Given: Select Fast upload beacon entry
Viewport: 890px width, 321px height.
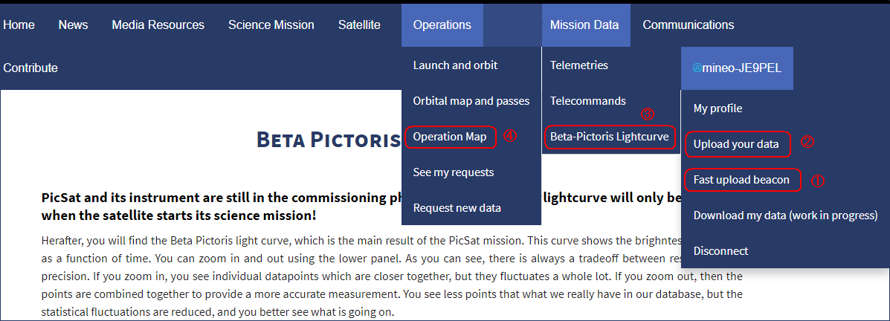Looking at the screenshot, I should click(741, 180).
